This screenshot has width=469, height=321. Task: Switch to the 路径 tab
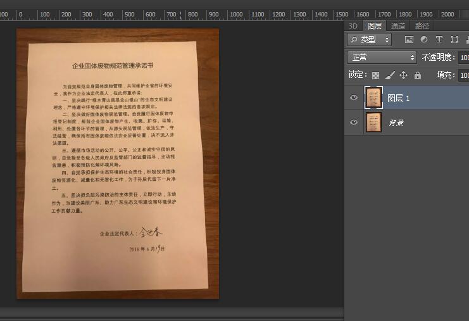422,26
